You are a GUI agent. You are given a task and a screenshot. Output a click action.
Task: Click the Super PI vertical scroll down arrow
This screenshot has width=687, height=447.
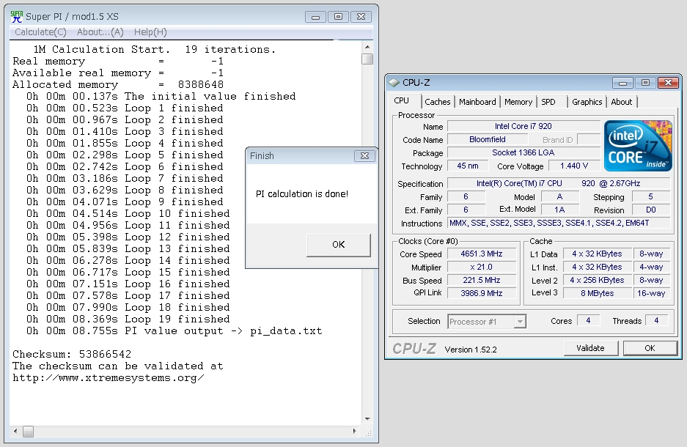pyautogui.click(x=367, y=419)
